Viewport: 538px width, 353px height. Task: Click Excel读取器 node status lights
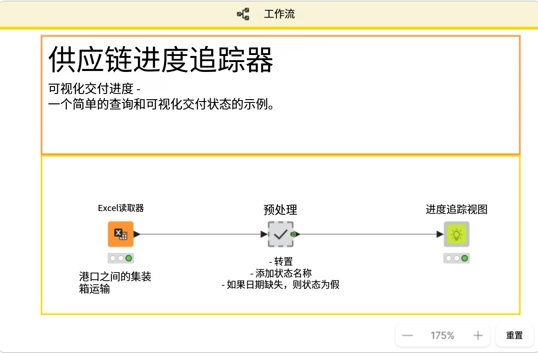tap(120, 259)
